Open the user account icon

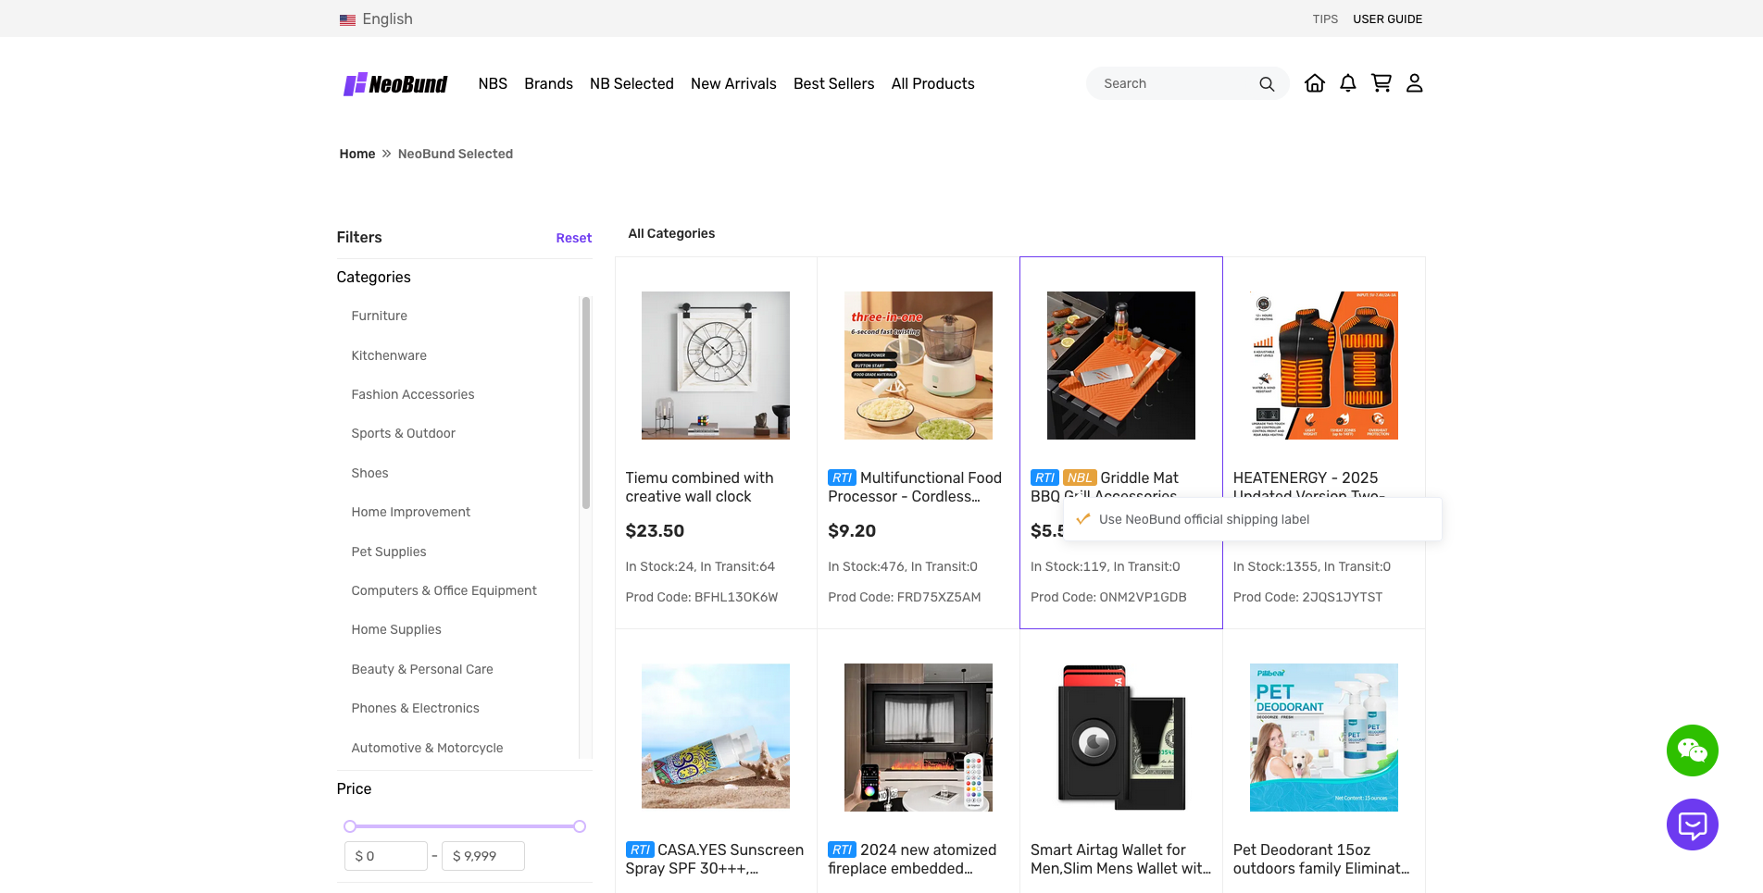[x=1415, y=83]
